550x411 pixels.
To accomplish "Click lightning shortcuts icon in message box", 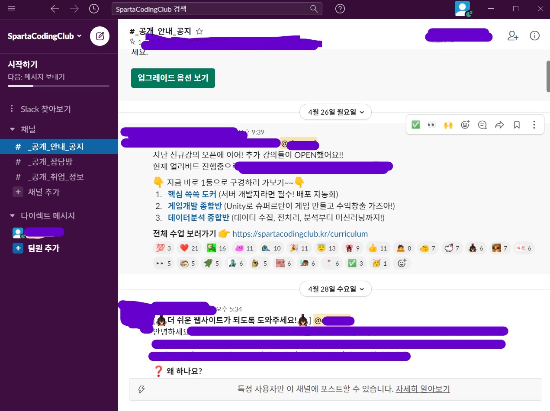I will pyautogui.click(x=141, y=389).
